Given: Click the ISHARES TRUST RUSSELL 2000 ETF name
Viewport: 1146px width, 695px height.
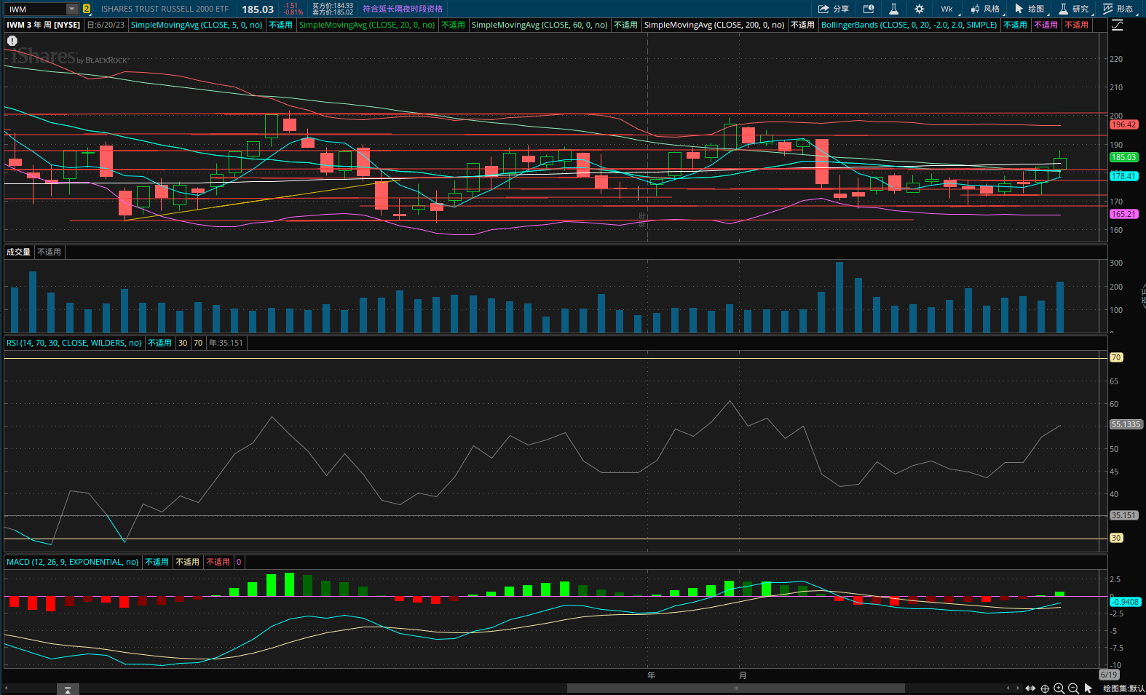Looking at the screenshot, I should coord(165,9).
